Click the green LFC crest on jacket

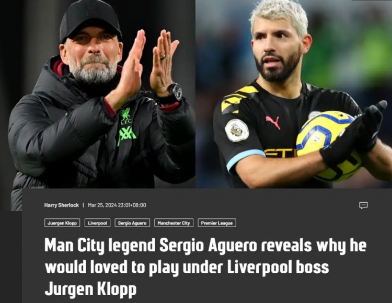point(125,116)
